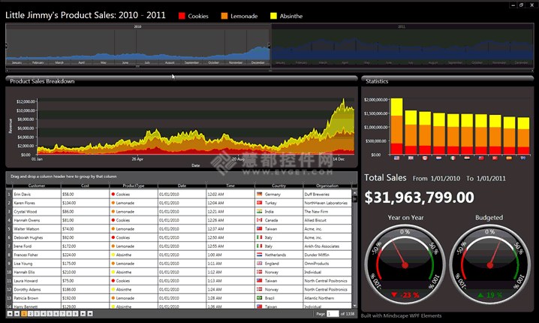Sort grid by Cost column header
This screenshot has width=539, height=323.
(x=86, y=186)
